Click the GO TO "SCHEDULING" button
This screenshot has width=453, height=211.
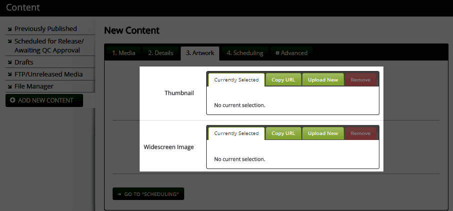tap(148, 194)
